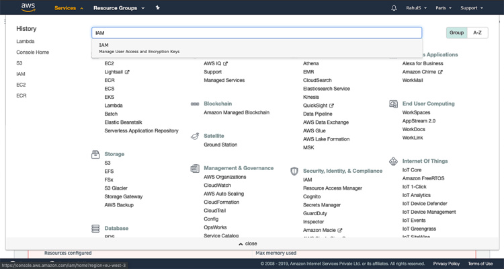The image size is (504, 269).
Task: Open the notifications bell icon
Action: pos(394,8)
